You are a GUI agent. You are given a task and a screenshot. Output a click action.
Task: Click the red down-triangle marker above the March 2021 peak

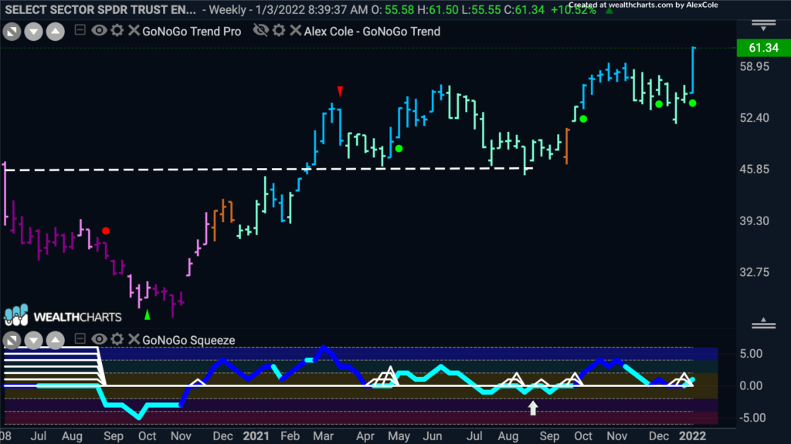pos(341,91)
